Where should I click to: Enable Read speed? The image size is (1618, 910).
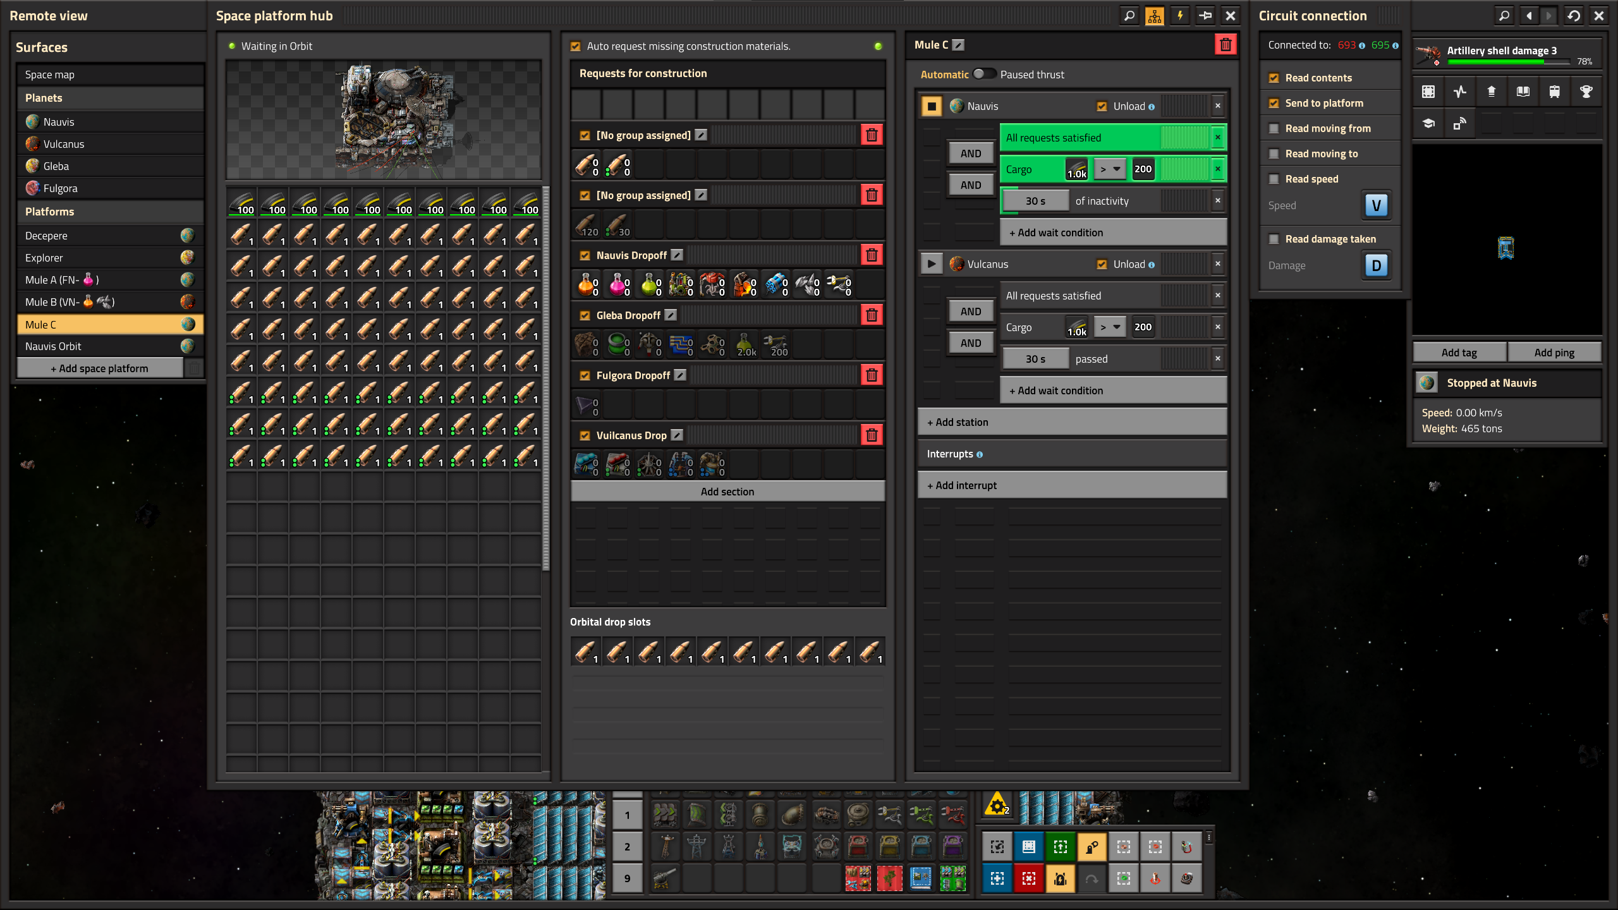tap(1274, 179)
